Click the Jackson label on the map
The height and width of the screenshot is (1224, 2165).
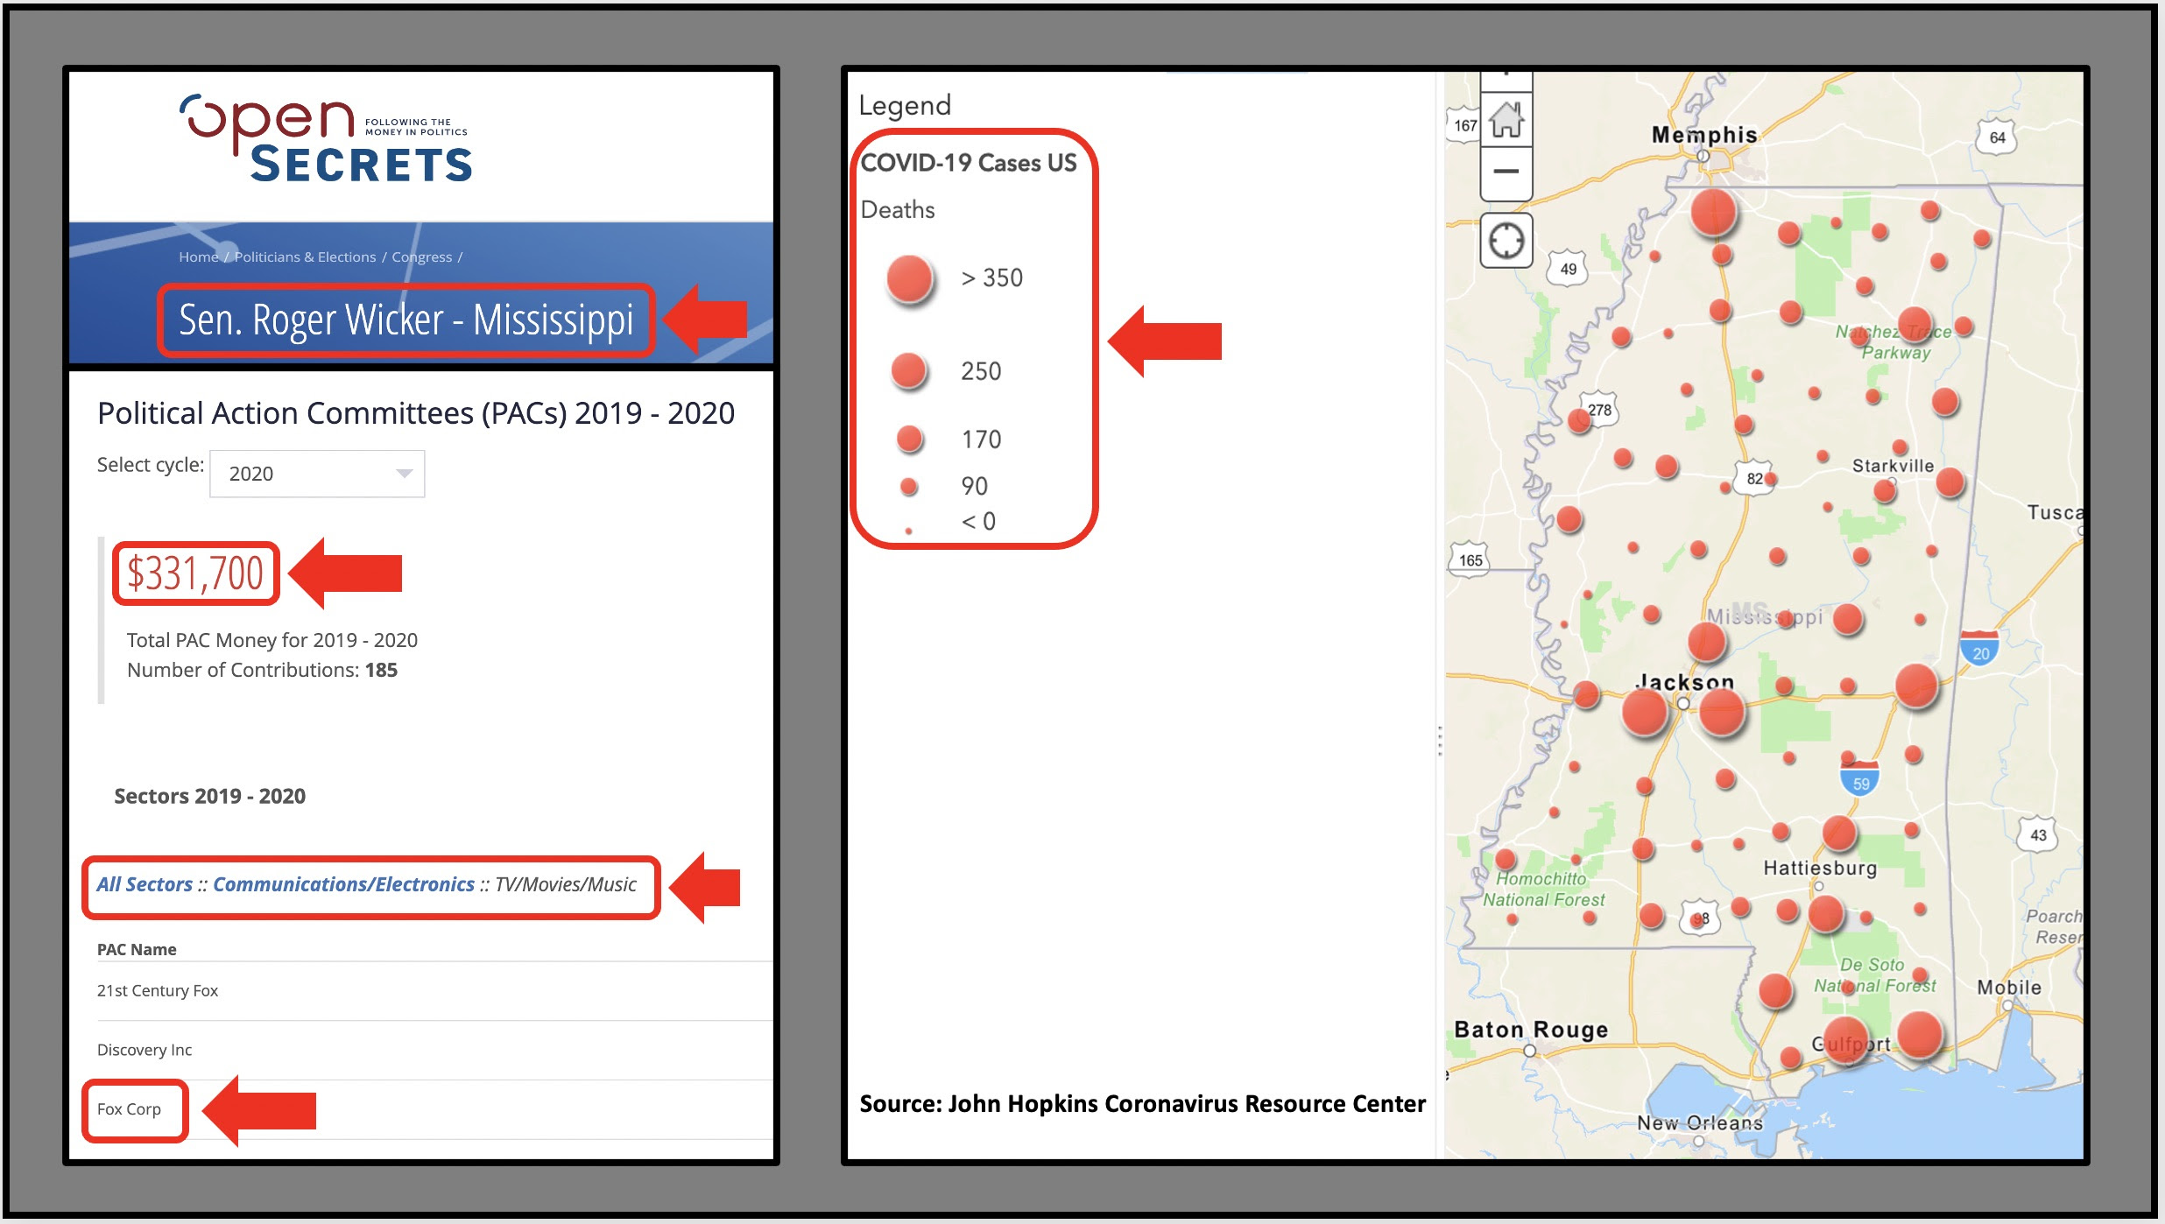(x=1684, y=682)
